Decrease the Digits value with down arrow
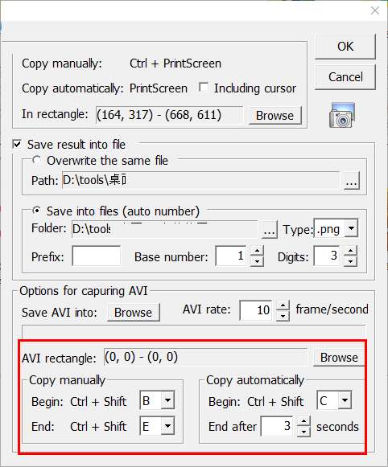Image resolution: width=388 pixels, height=467 pixels. point(350,261)
